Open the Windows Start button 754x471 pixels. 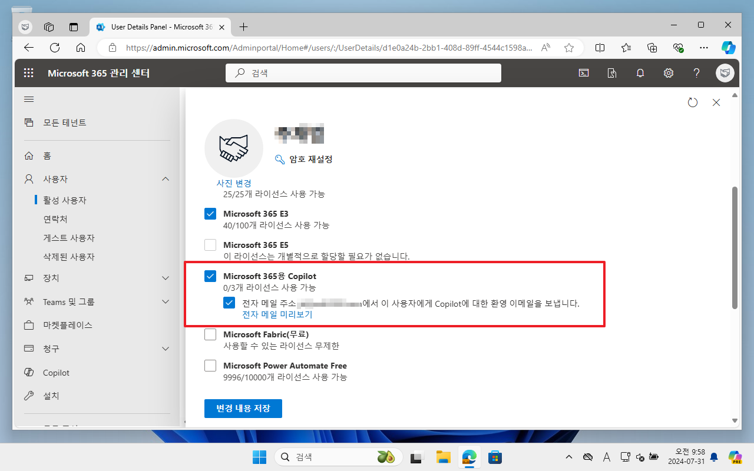pyautogui.click(x=259, y=457)
